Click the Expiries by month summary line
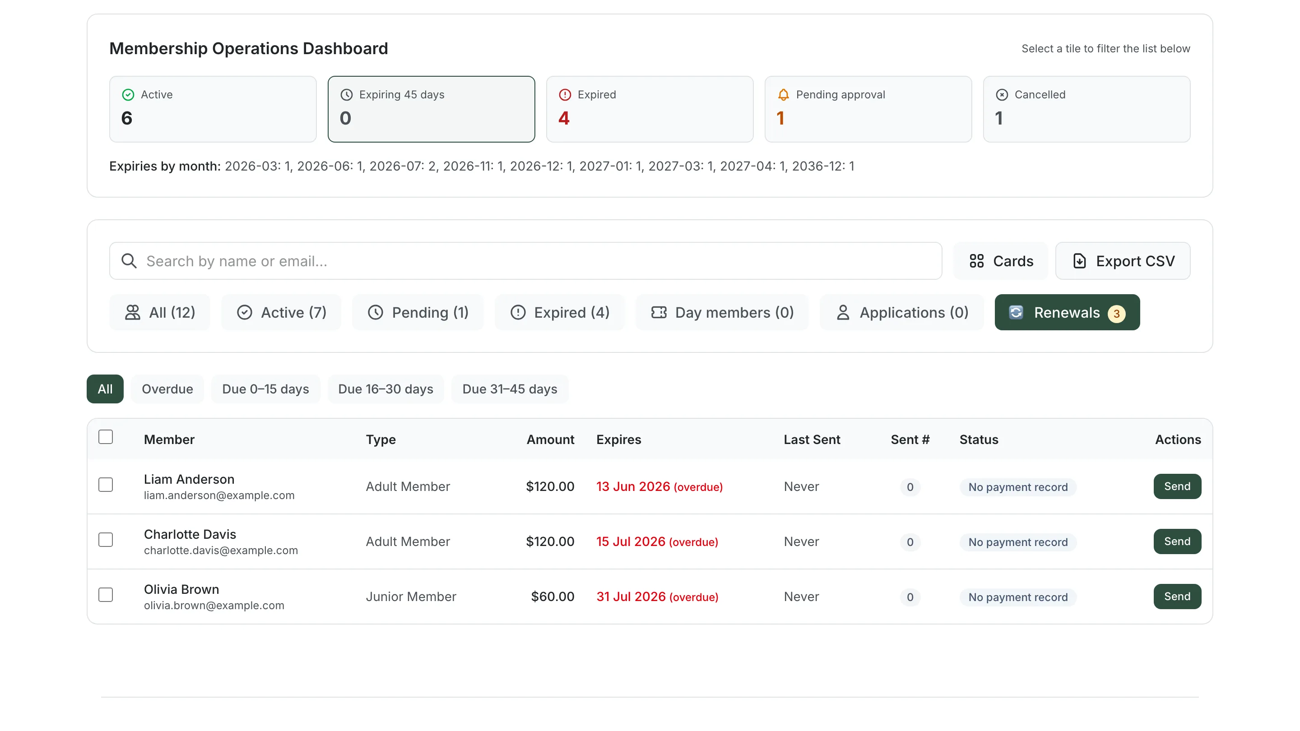The image size is (1300, 731). click(x=482, y=166)
